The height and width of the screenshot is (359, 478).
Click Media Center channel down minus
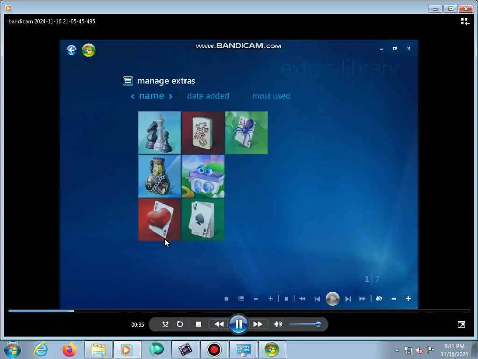click(x=256, y=299)
